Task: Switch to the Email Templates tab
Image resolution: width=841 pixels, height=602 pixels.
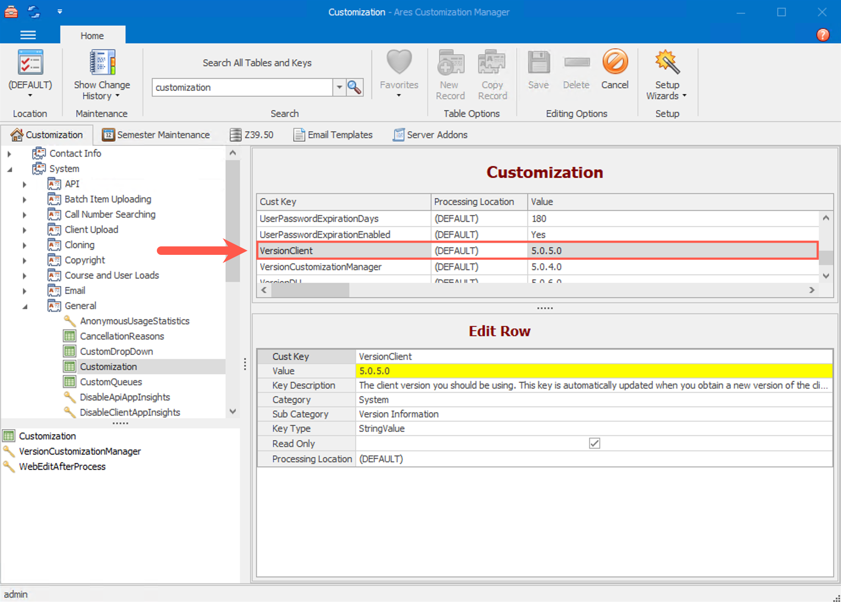Action: tap(333, 135)
